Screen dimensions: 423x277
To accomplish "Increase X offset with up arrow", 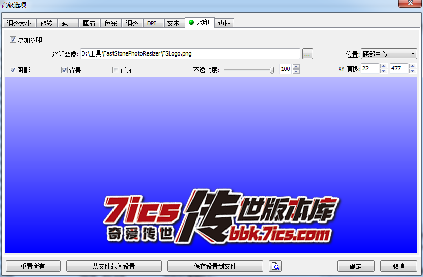I will (384, 66).
